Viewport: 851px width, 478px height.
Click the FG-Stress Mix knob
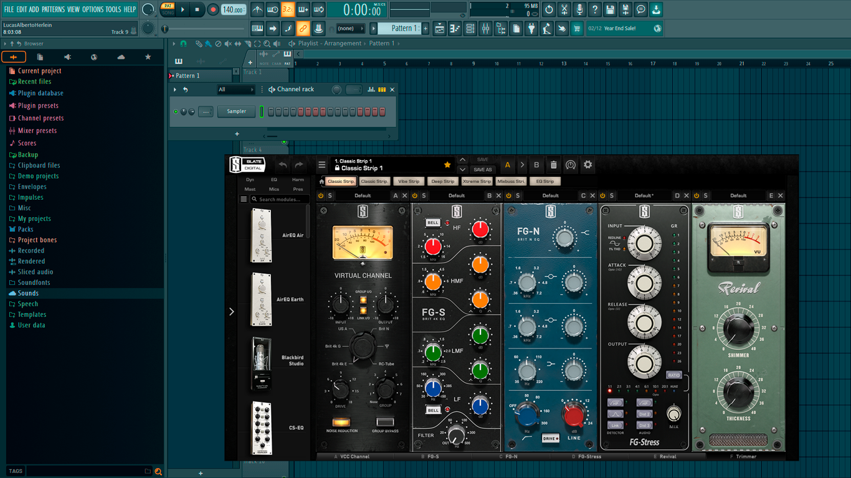click(x=673, y=413)
